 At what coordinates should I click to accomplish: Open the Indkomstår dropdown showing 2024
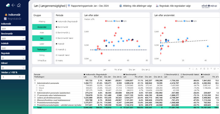(x=13, y=28)
